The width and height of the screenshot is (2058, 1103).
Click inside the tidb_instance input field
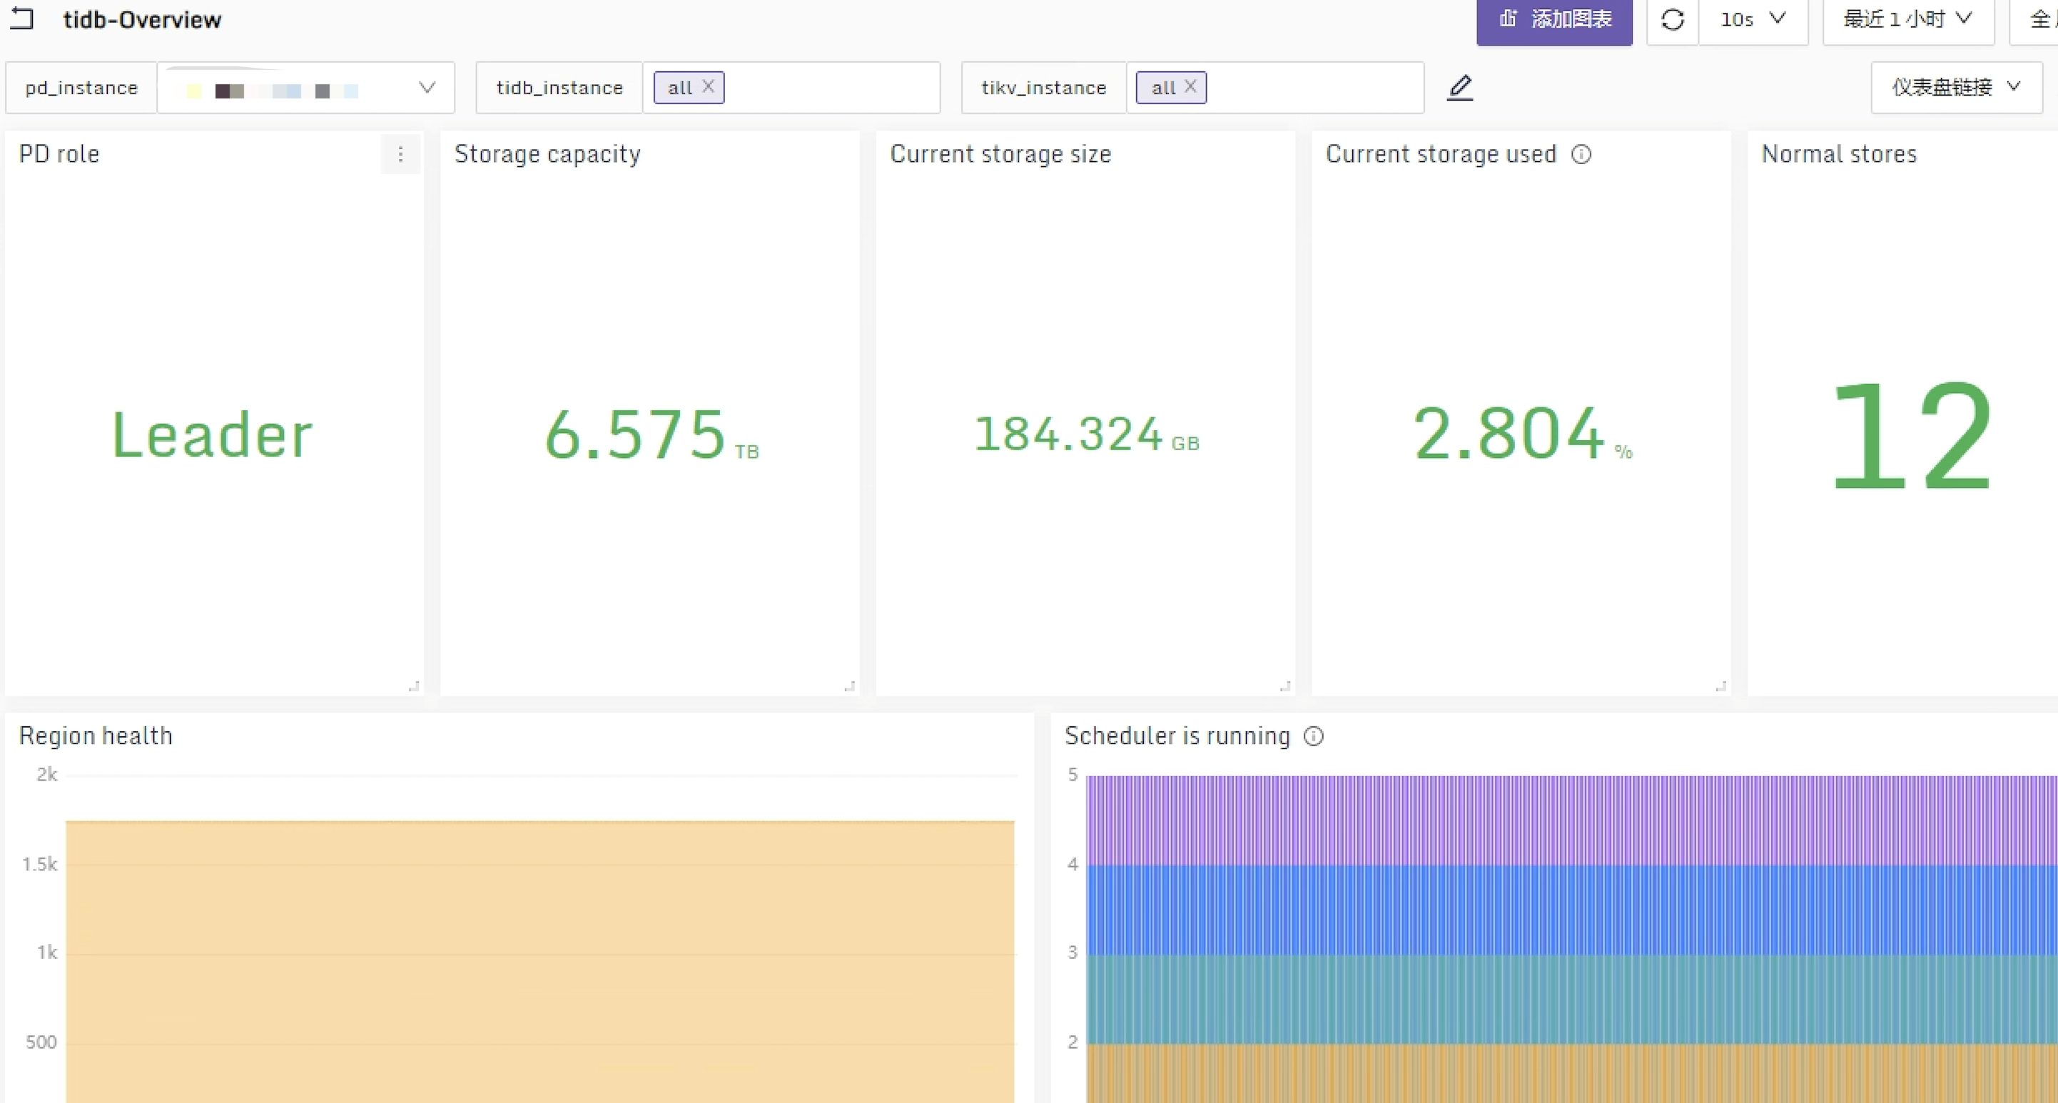coord(831,87)
